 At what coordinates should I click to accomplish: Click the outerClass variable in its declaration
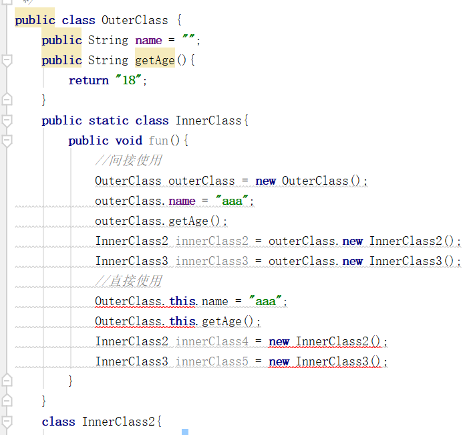(202, 181)
